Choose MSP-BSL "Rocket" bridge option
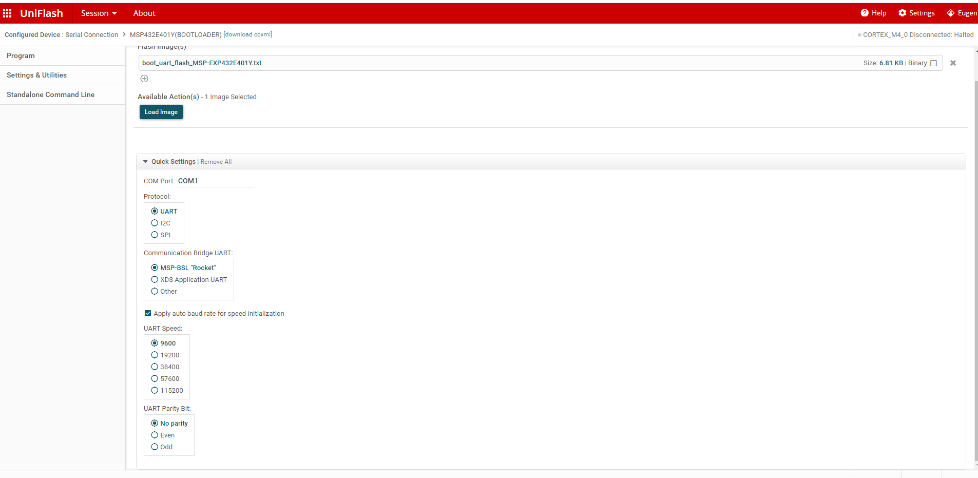Image resolution: width=978 pixels, height=478 pixels. click(155, 267)
